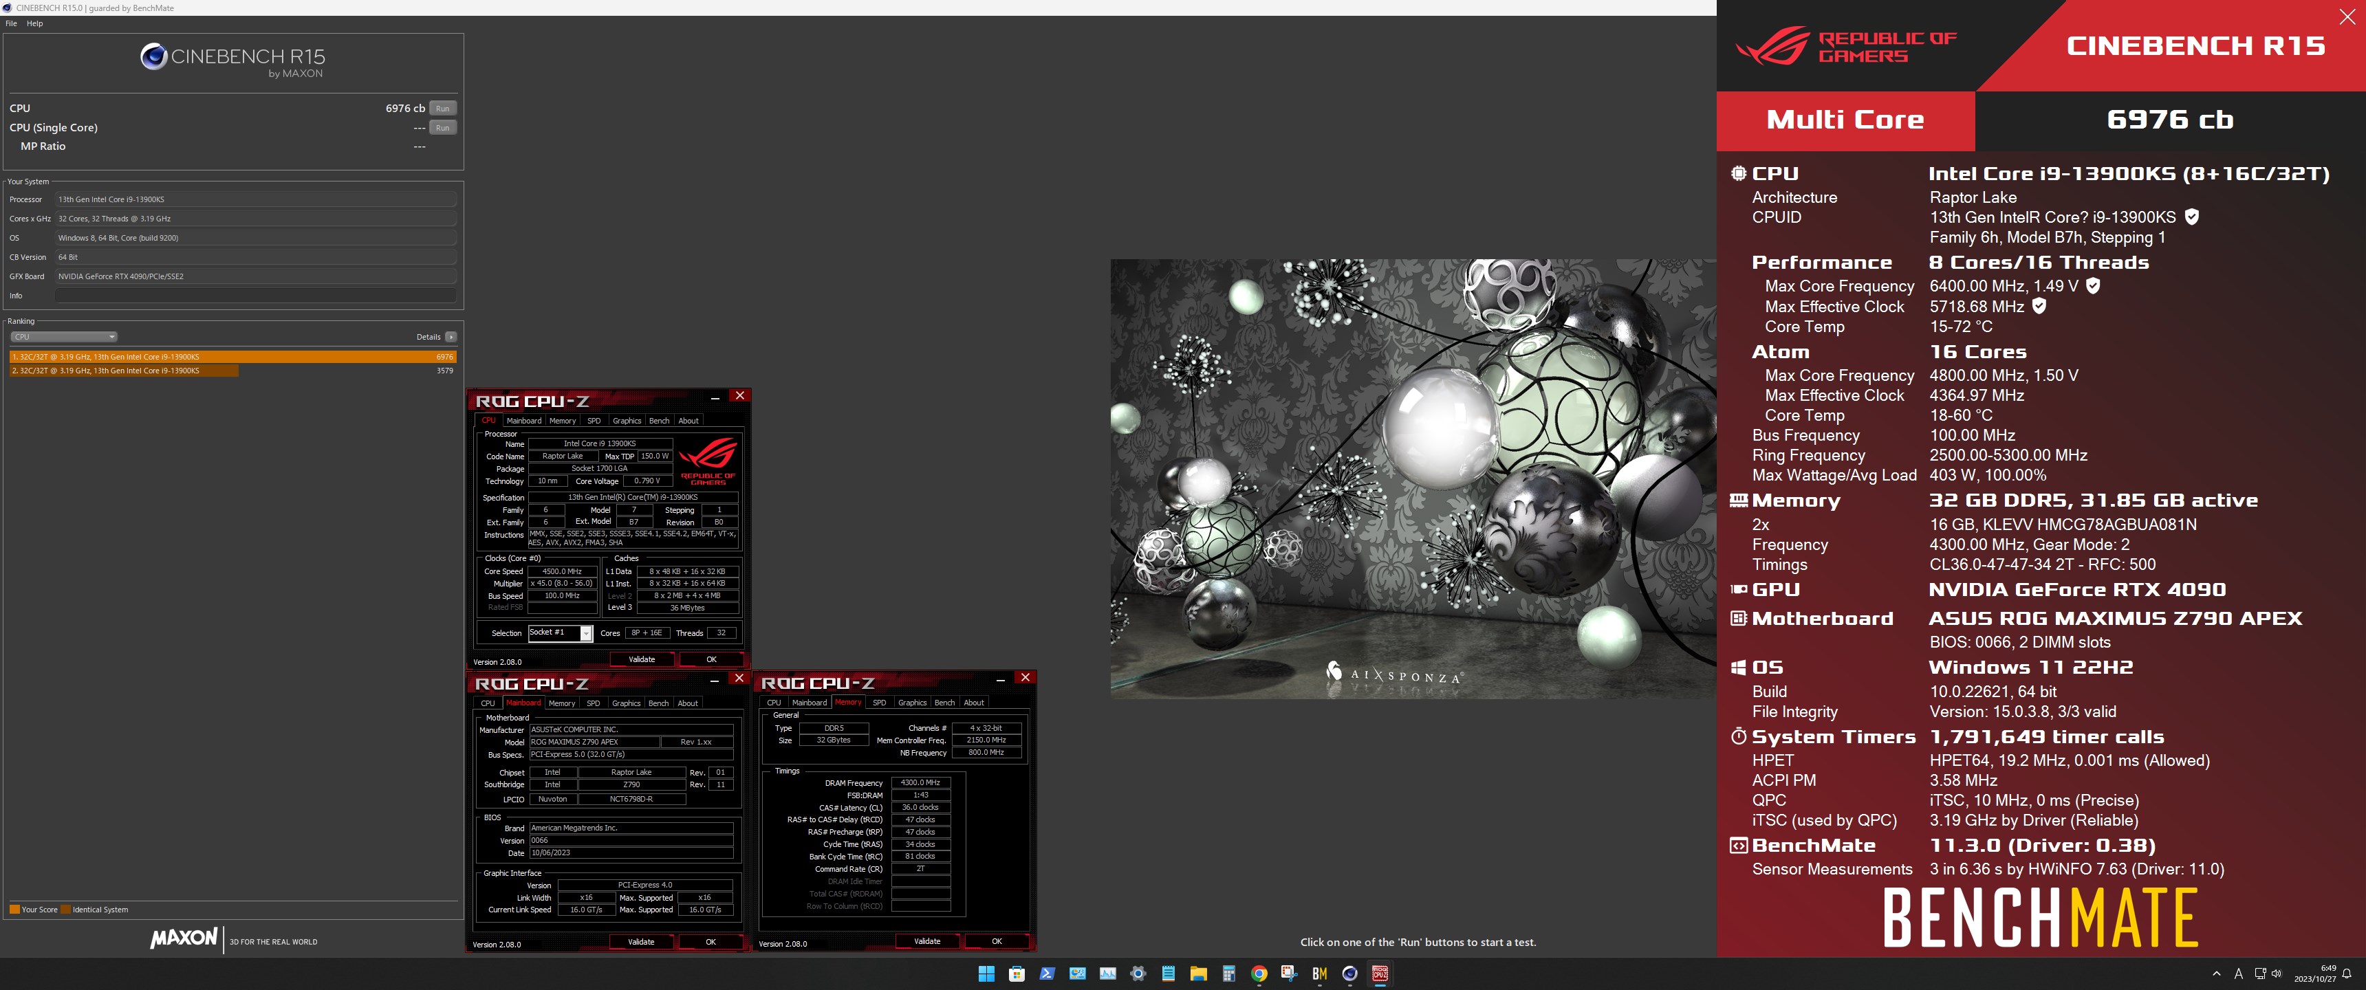Open Control Panel taskbar icon
Screen dimensions: 2366x990
1077,973
